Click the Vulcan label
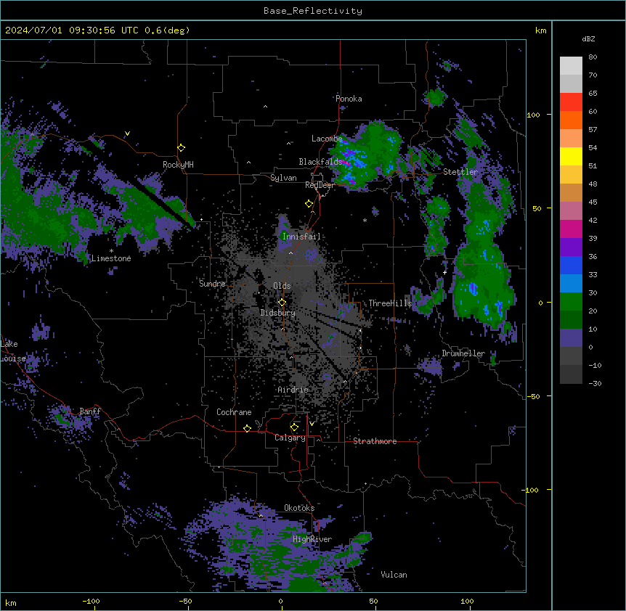Screen dimensions: 626x611 pos(394,575)
